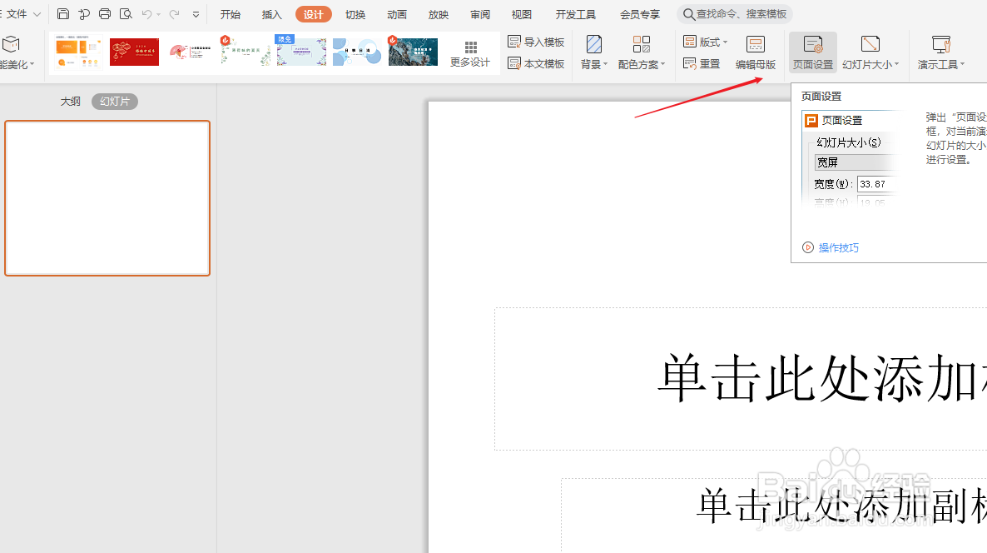Switch to the 大纲 pane tab
The height and width of the screenshot is (553, 987).
click(71, 101)
